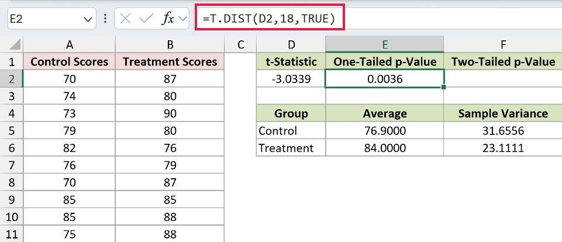Select row 8 header

tap(12, 182)
